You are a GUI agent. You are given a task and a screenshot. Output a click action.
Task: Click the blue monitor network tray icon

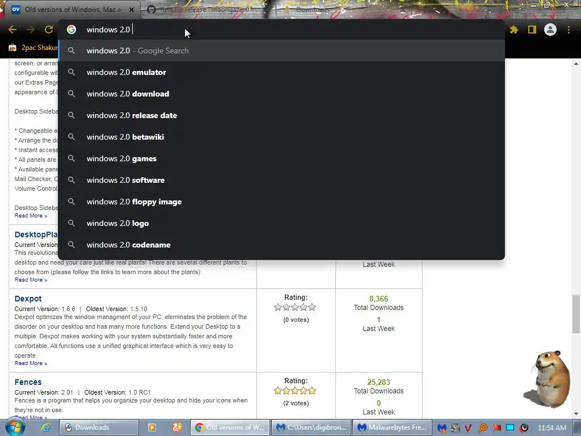point(510,428)
